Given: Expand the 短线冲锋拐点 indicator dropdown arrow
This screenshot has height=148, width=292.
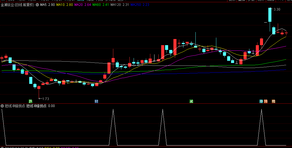Looking at the screenshot, I should coord(2,106).
